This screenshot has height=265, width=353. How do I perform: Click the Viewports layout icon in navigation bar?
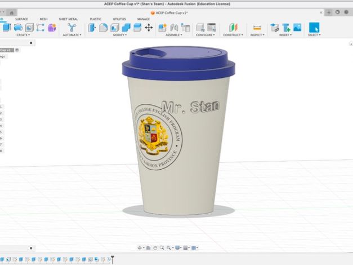194,248
